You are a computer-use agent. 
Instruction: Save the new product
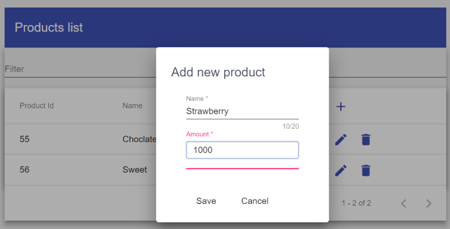coord(206,201)
